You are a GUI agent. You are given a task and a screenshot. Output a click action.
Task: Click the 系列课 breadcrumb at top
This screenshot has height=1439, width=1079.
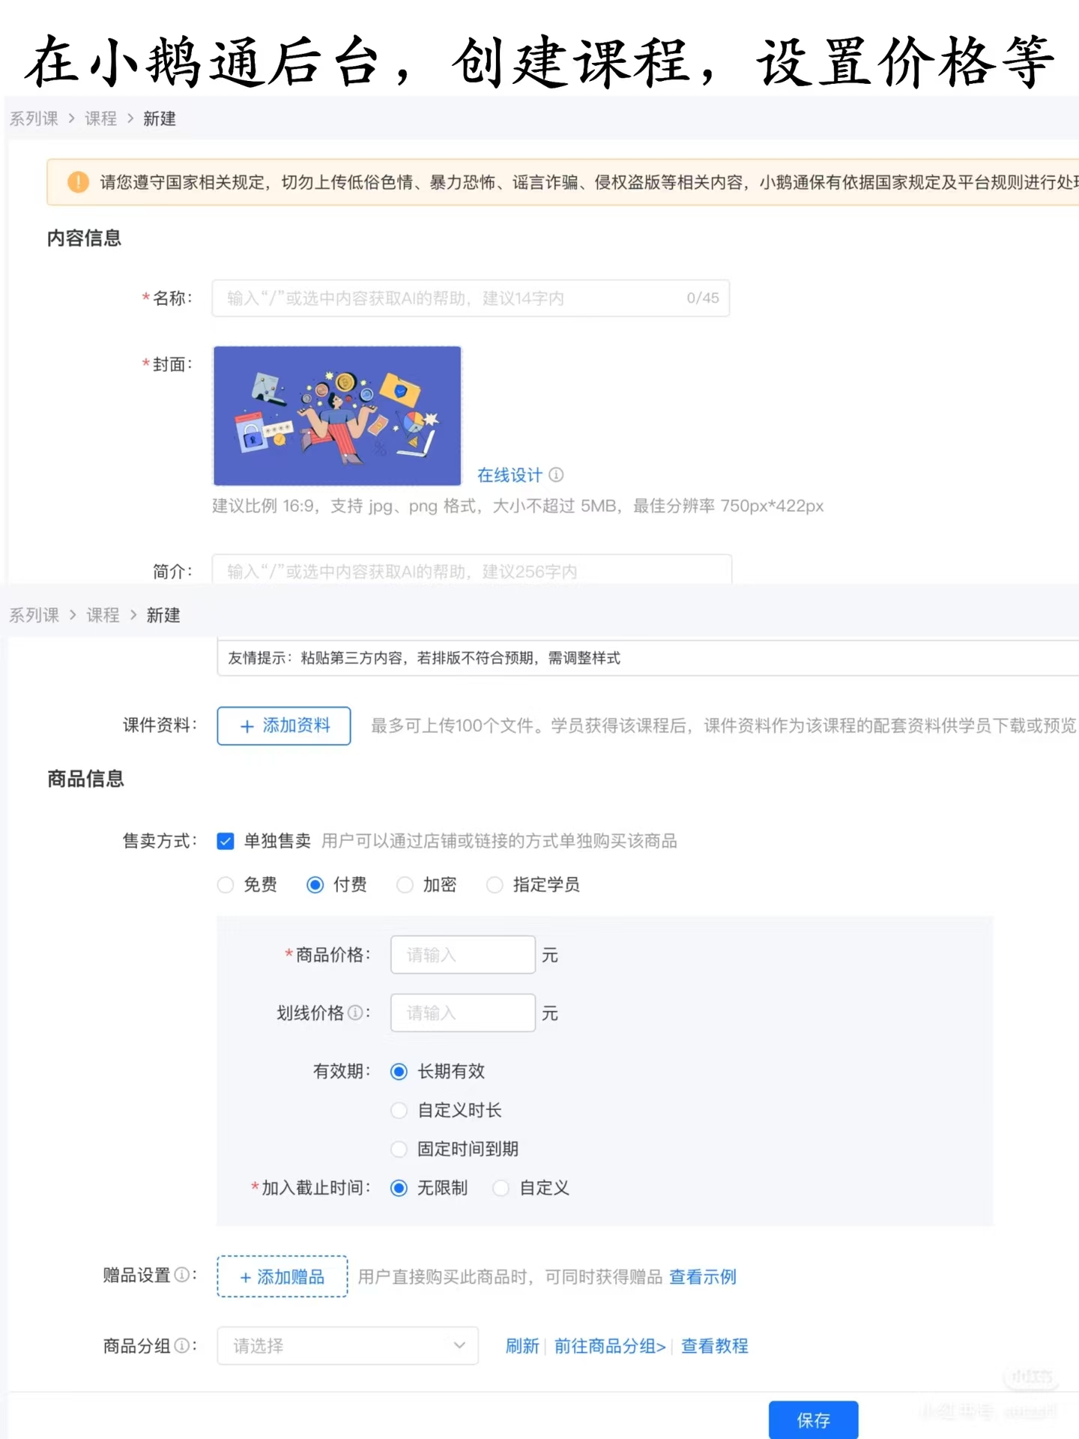[x=34, y=118]
